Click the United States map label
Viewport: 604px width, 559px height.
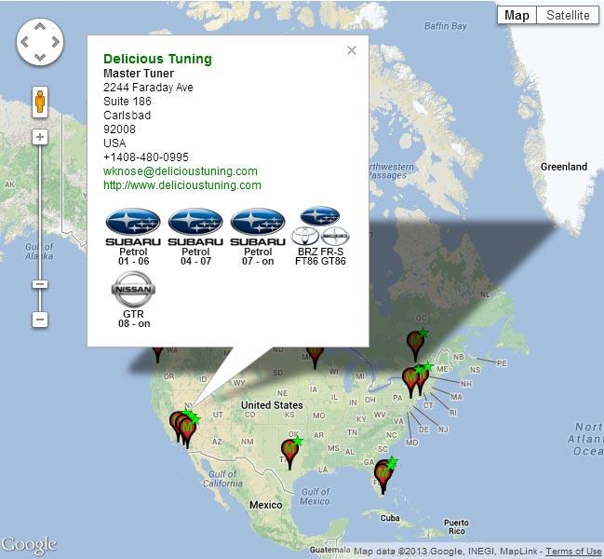[x=272, y=405]
